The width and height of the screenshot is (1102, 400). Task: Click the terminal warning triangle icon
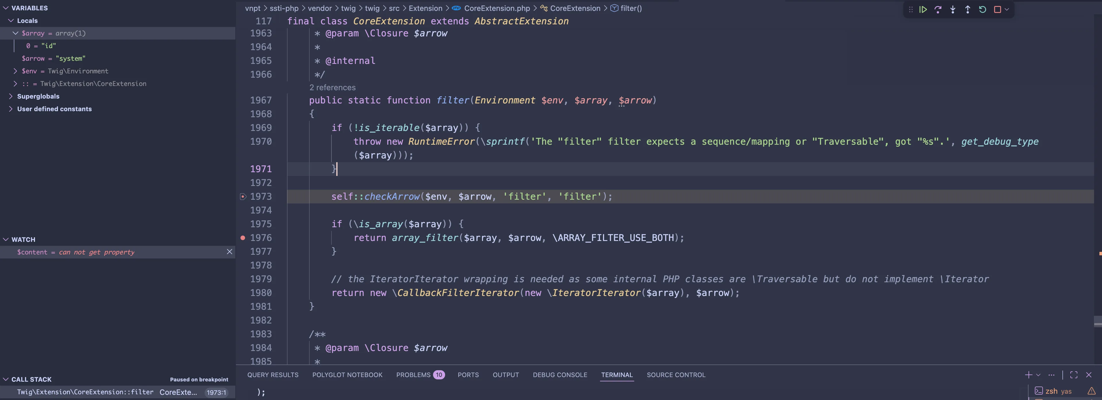pyautogui.click(x=1092, y=391)
